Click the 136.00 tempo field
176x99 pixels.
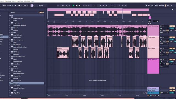point(4,5)
